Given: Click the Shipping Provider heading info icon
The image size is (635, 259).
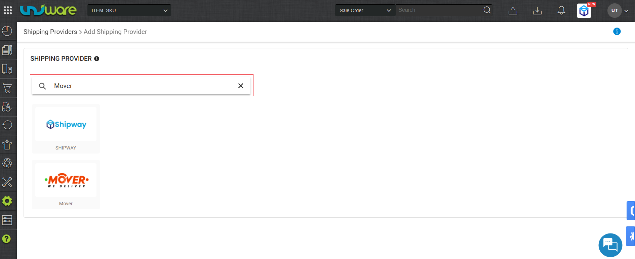Looking at the screenshot, I should point(97,59).
